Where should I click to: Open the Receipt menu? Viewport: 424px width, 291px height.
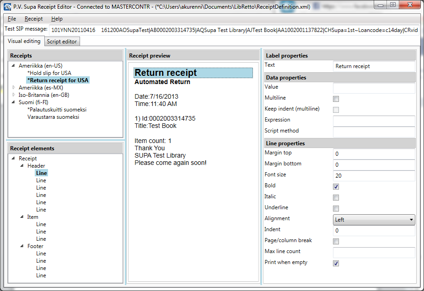pos(33,19)
